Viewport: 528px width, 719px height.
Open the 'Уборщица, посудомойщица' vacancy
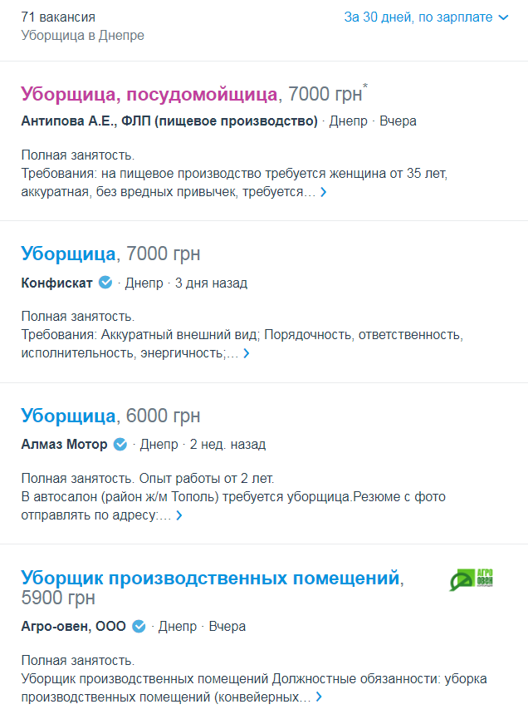click(x=149, y=93)
